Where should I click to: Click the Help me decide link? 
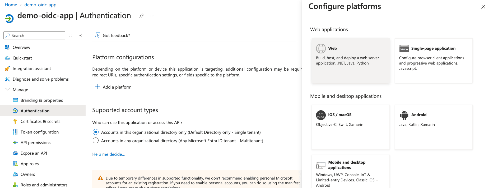[x=108, y=154]
